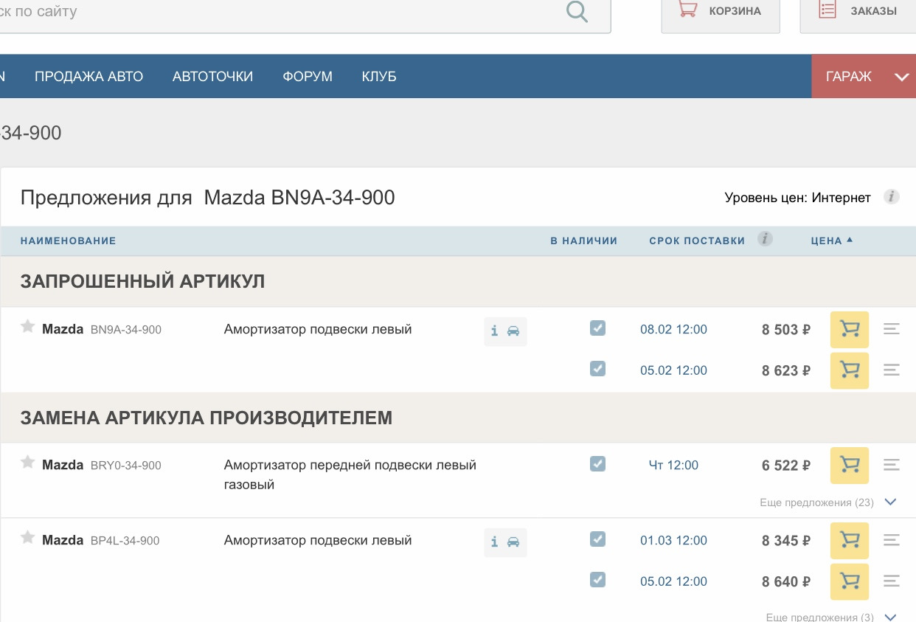Star the Mazda BN9A-34-900 item as favorite
The width and height of the screenshot is (916, 622).
28,327
